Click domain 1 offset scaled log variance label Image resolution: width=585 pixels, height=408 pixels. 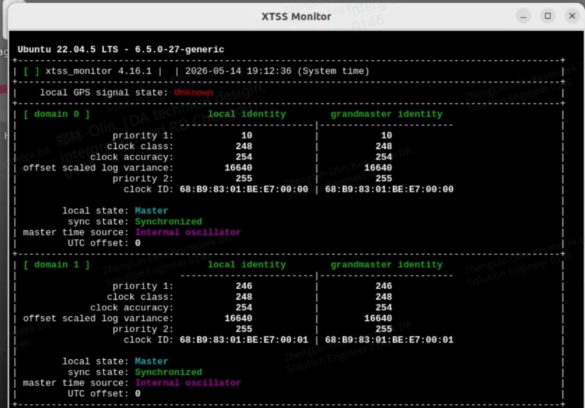[98, 318]
